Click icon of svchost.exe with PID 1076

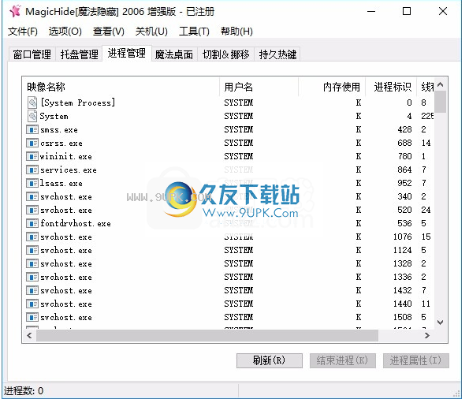[x=32, y=237]
